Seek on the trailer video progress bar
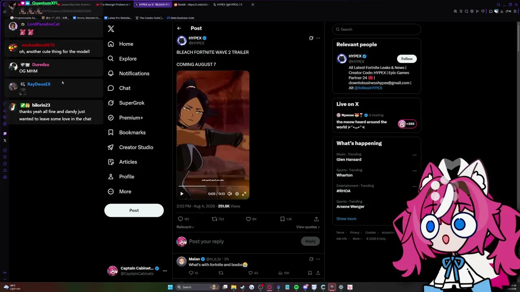 click(x=213, y=186)
